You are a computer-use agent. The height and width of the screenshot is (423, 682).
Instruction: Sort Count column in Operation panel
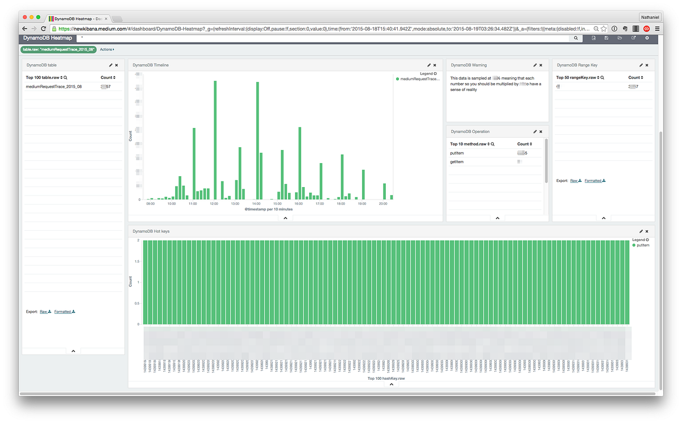pos(525,144)
